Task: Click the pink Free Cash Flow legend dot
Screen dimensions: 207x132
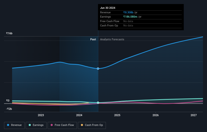Action: point(52,125)
